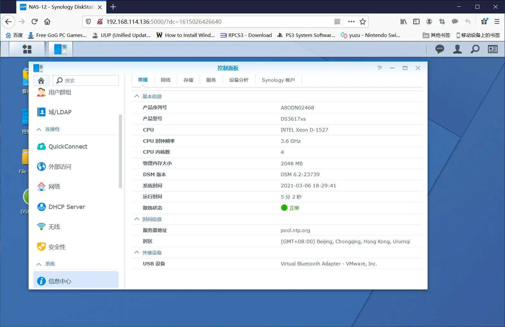
Task: Open yuzu - Nintendo Swi... bookmark
Action: [370, 35]
